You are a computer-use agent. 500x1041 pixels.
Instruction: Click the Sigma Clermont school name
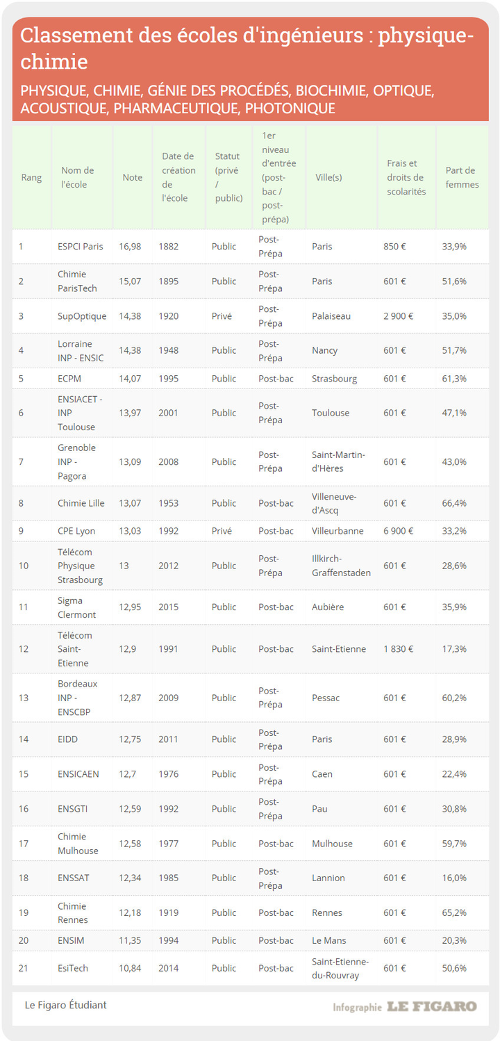(76, 607)
